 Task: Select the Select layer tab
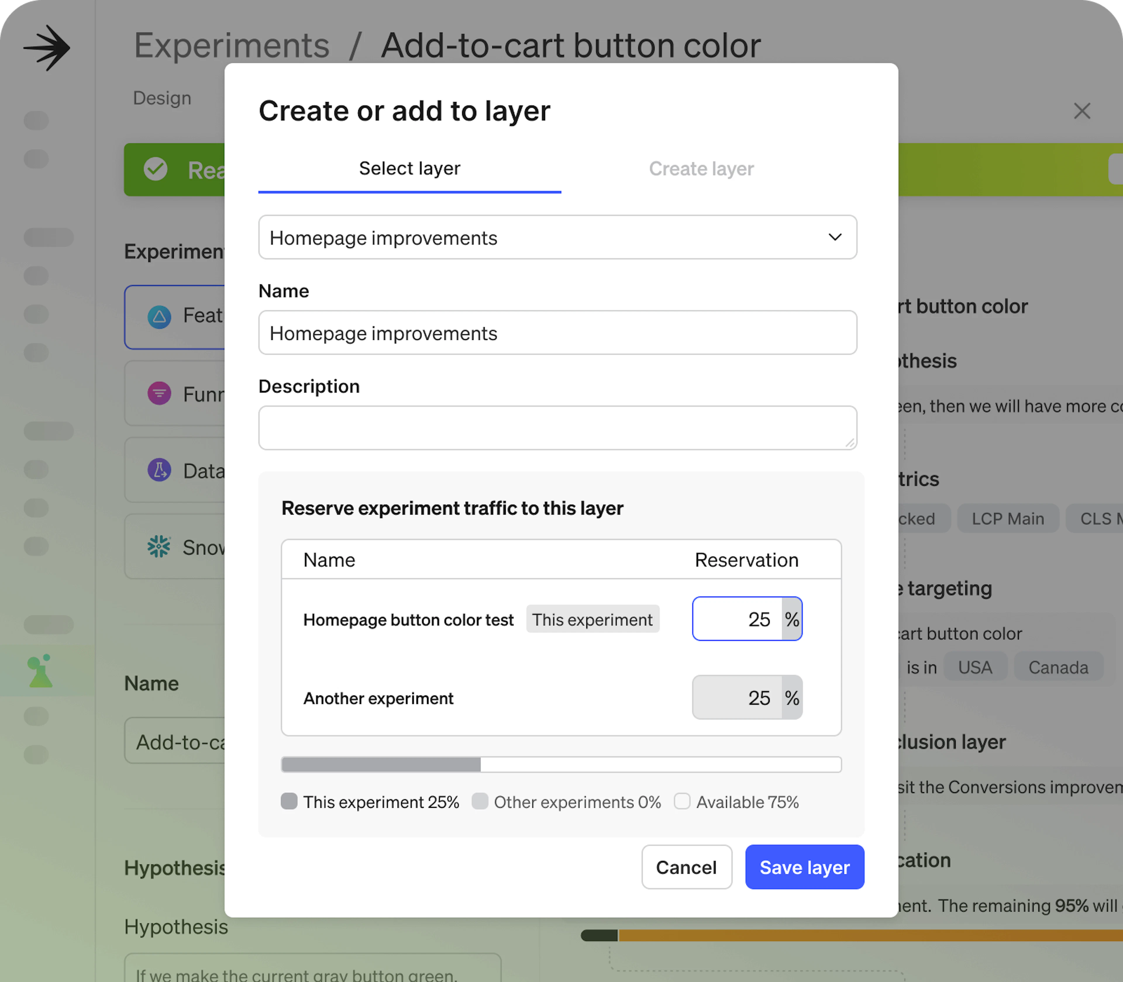[409, 169]
